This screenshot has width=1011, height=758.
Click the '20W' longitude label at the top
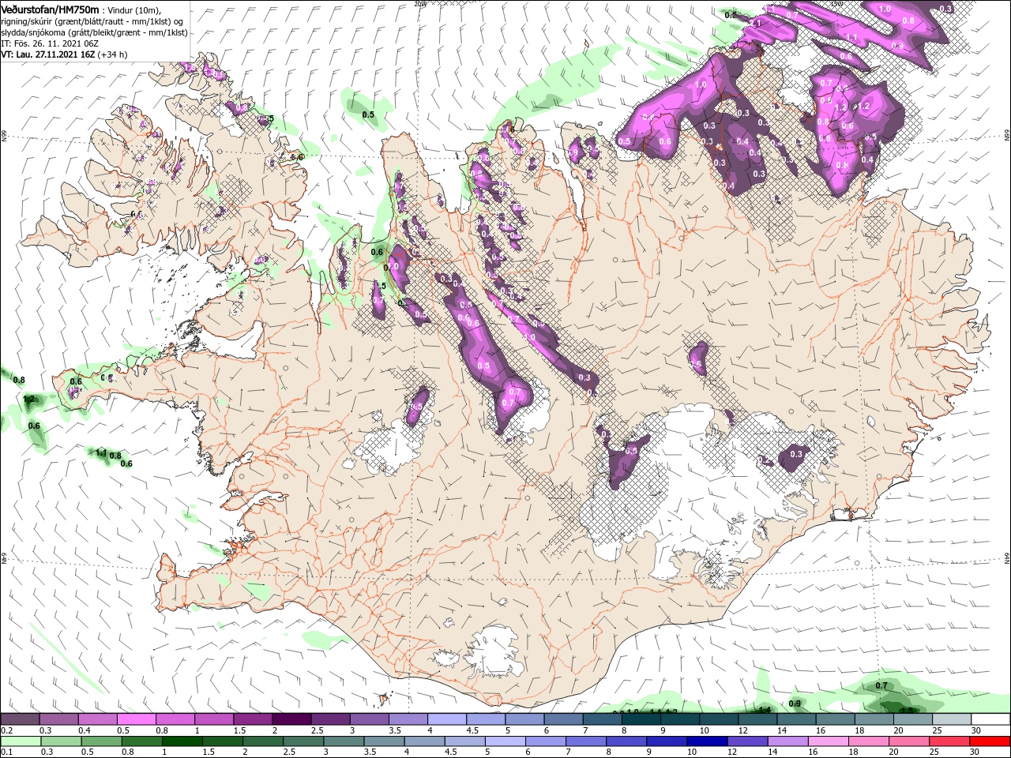420,4
